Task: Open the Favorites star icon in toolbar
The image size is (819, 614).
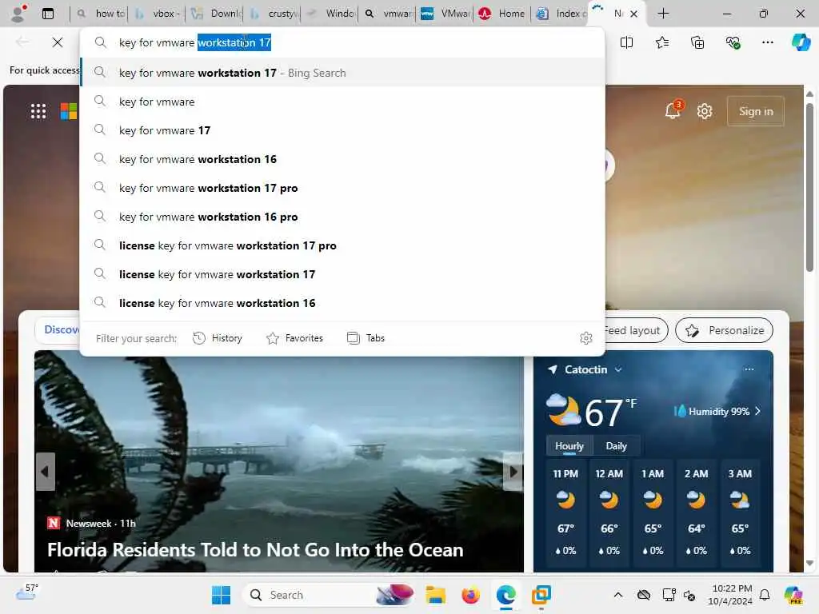Action: tap(661, 42)
